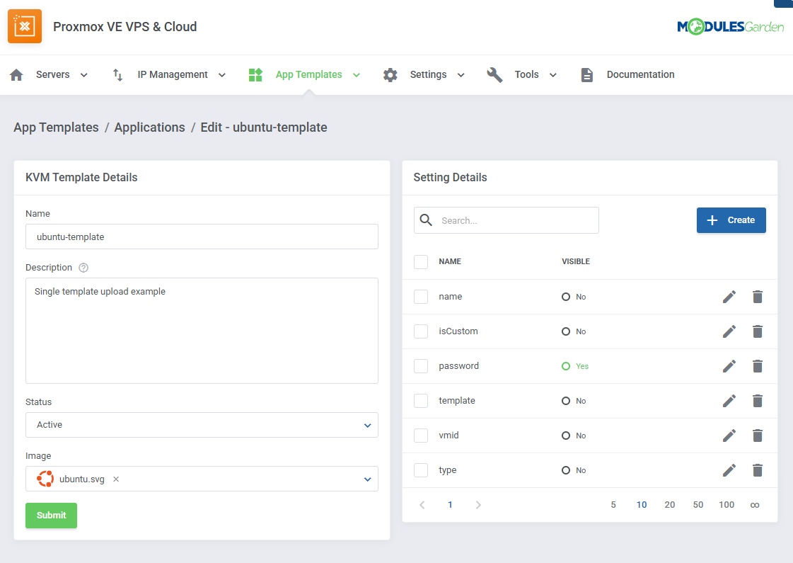Screen dimensions: 793x563
Task: Show 20 entries per page
Action: point(670,505)
